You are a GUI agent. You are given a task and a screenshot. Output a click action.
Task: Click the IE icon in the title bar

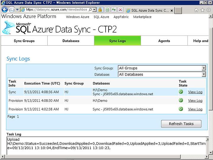coord(3,3)
